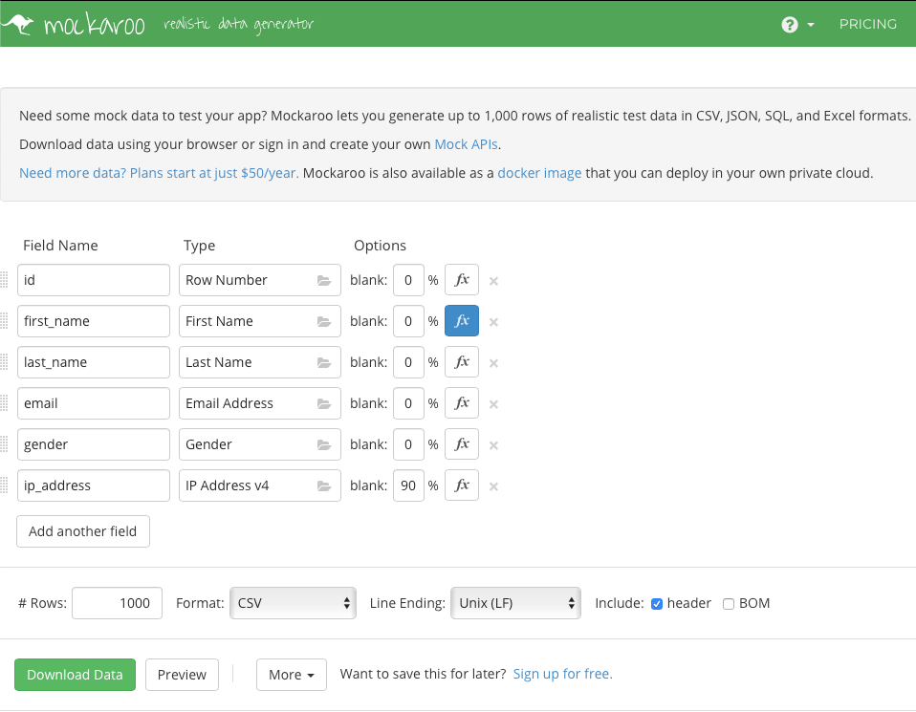The width and height of the screenshot is (916, 712).
Task: Open the help question mark menu
Action: 797,25
